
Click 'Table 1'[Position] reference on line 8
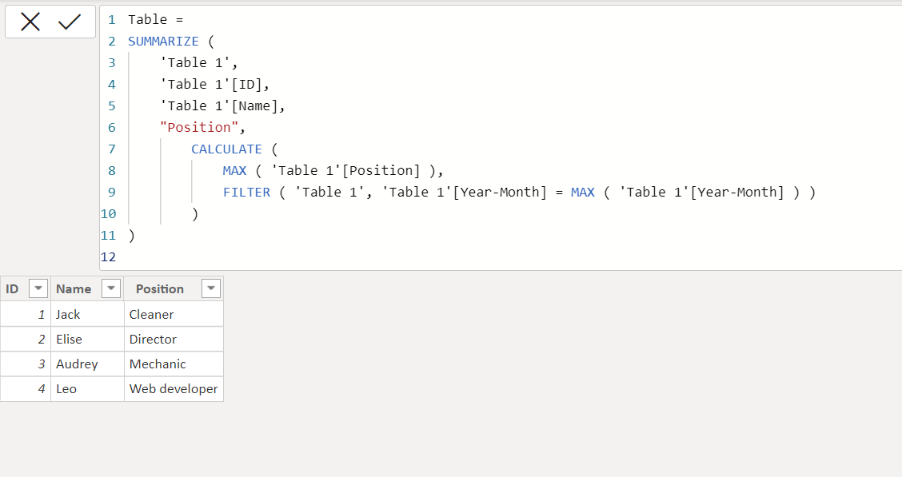[x=345, y=171]
